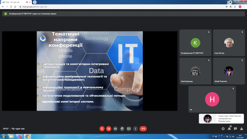Bookmark this page with the star icon
Image resolution: width=247 pixels, height=139 pixels.
click(235, 6)
